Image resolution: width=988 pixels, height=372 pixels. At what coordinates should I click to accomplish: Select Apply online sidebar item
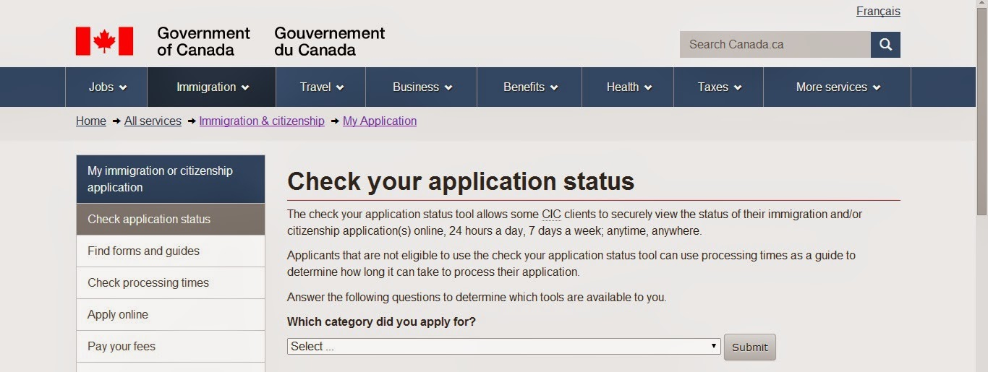171,315
